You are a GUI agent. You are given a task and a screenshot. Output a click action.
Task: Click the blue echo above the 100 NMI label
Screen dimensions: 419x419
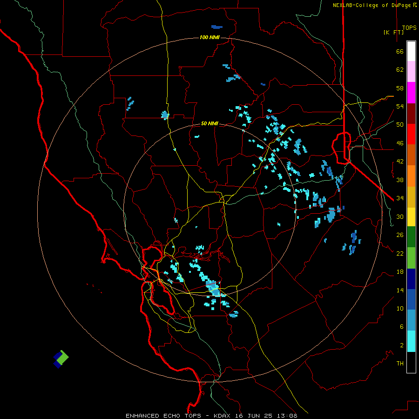tap(216, 27)
